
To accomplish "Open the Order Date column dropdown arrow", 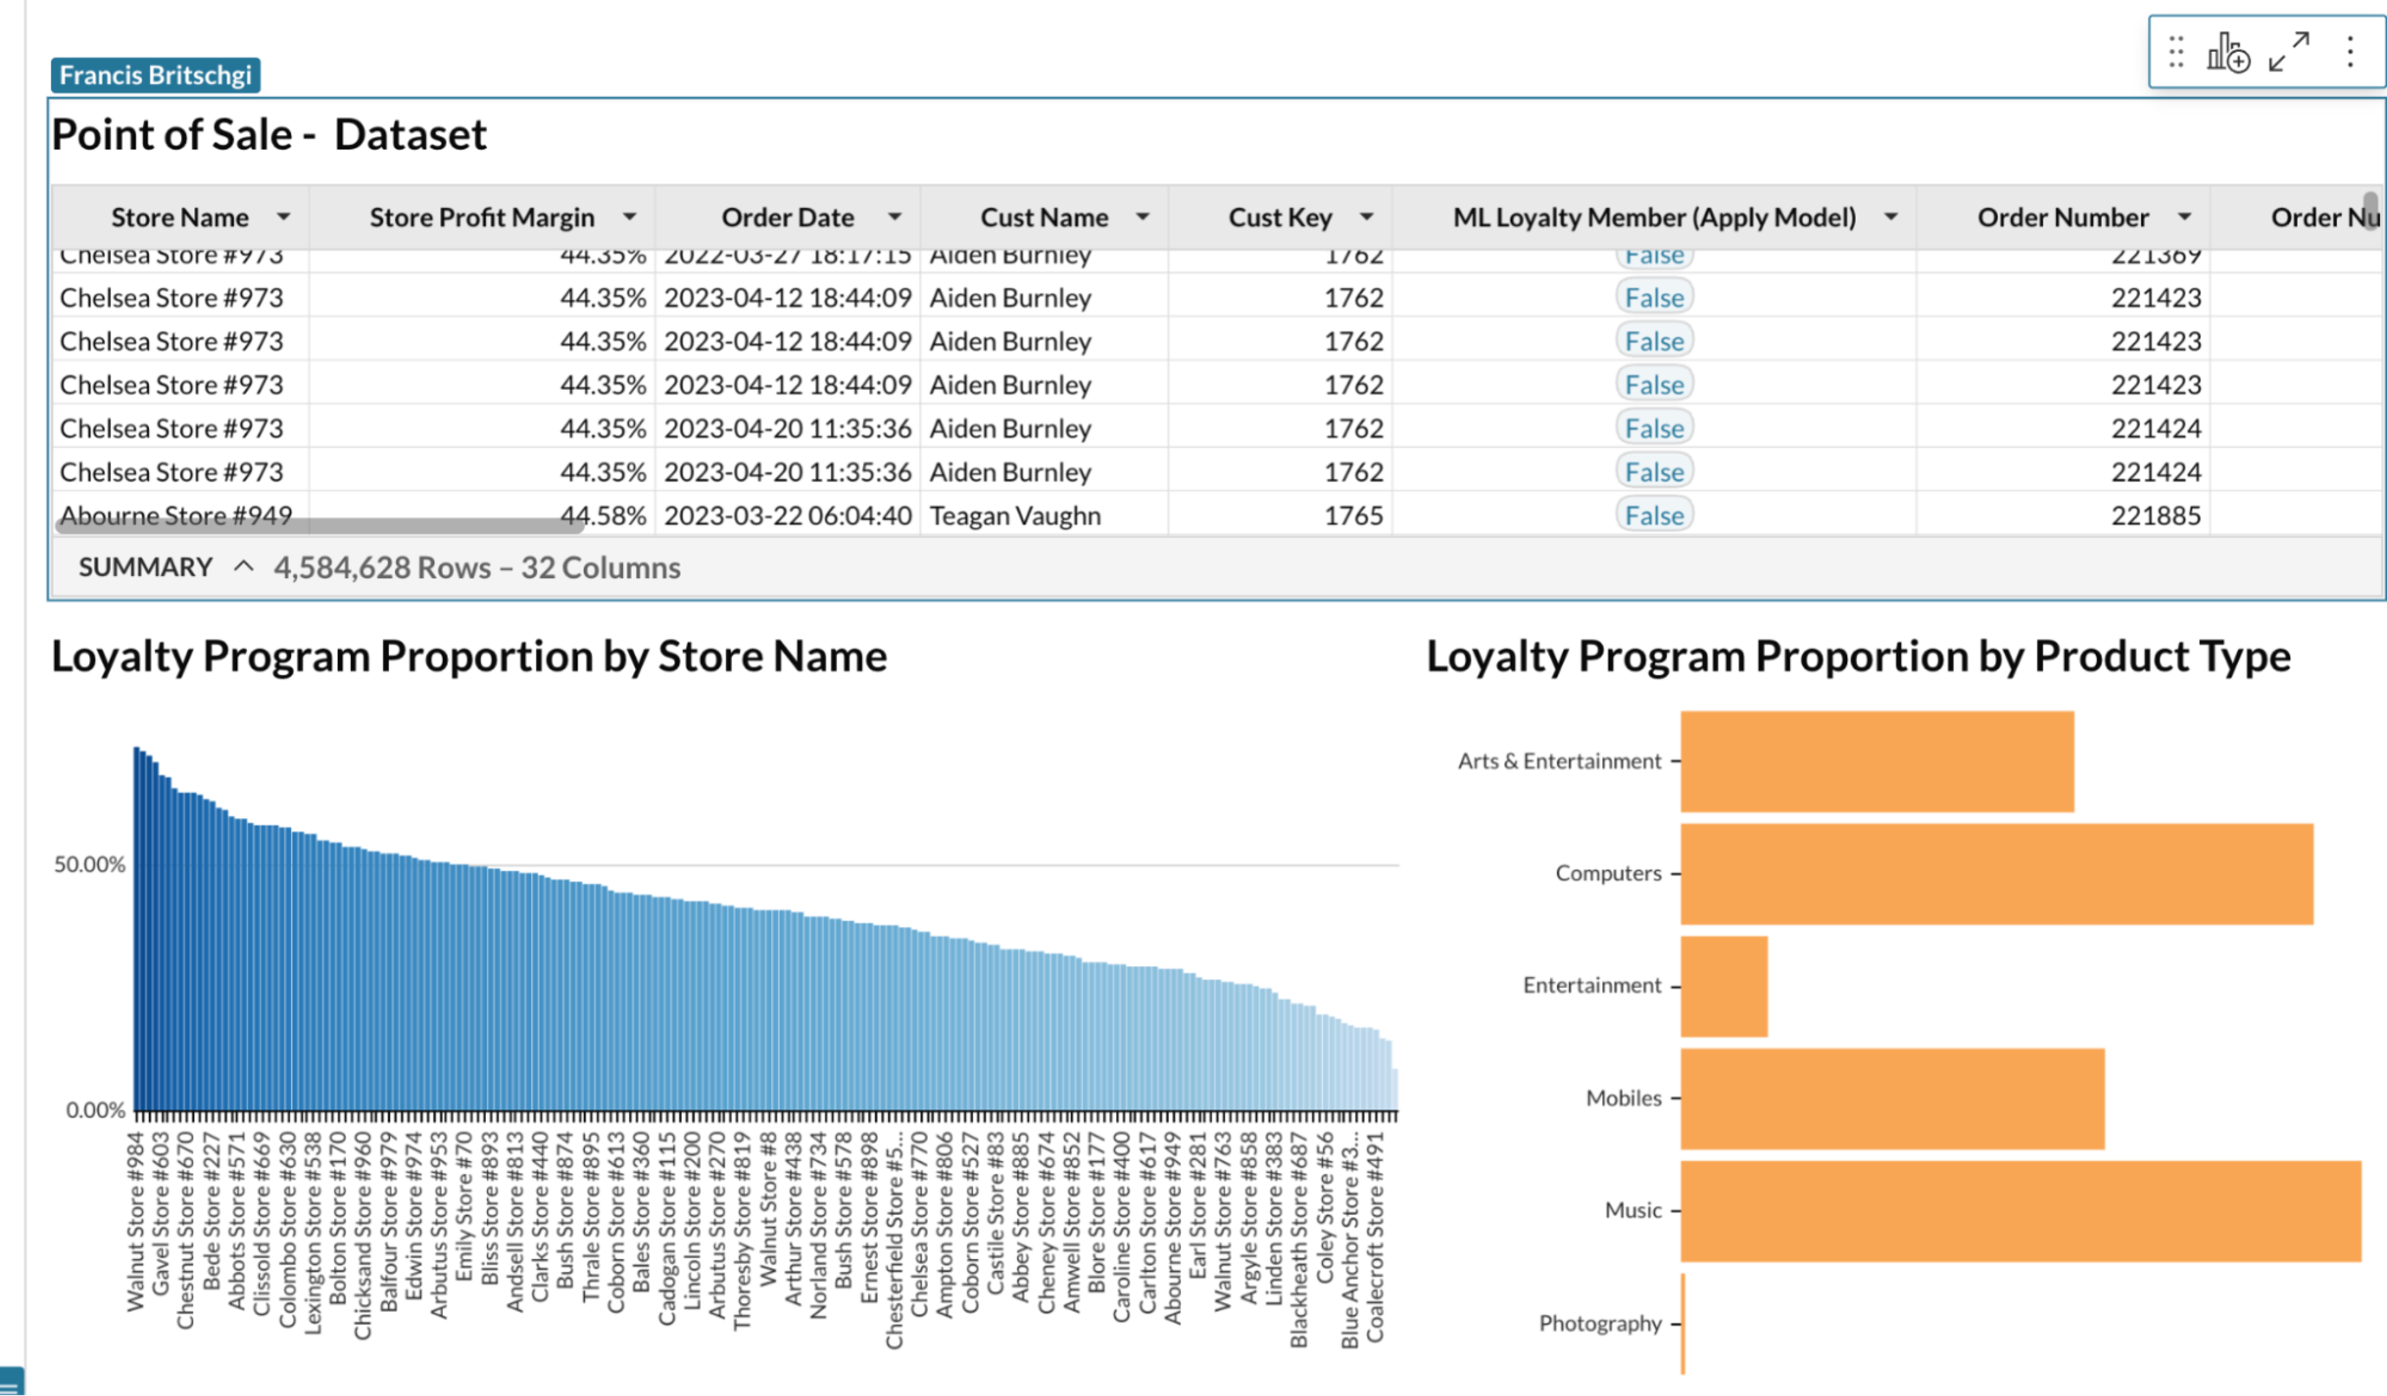I will click(x=894, y=217).
